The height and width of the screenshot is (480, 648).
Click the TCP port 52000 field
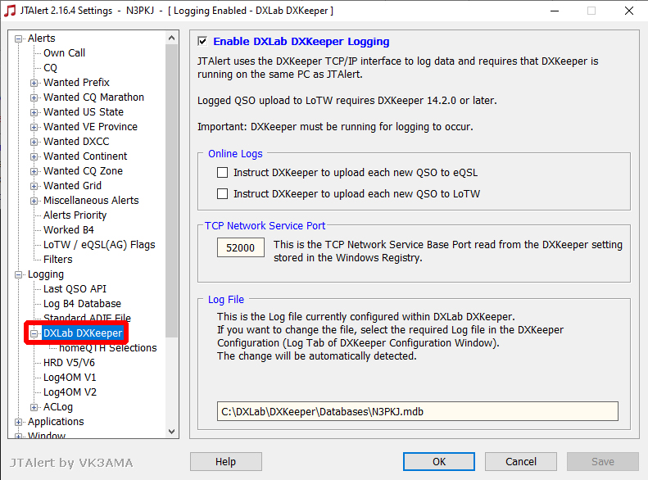pos(241,247)
